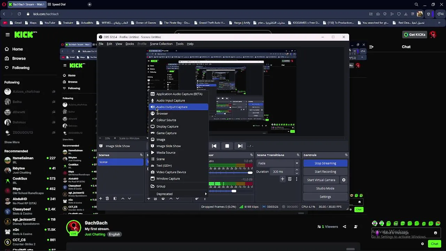The height and width of the screenshot is (251, 446).
Task: Click the Kick logo
Action: pos(25,35)
